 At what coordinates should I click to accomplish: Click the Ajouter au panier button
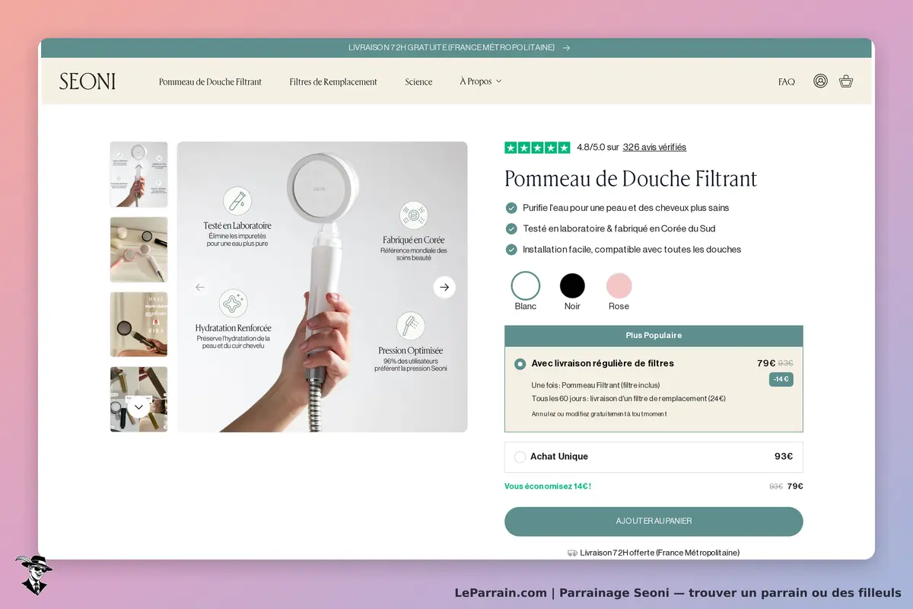point(654,521)
